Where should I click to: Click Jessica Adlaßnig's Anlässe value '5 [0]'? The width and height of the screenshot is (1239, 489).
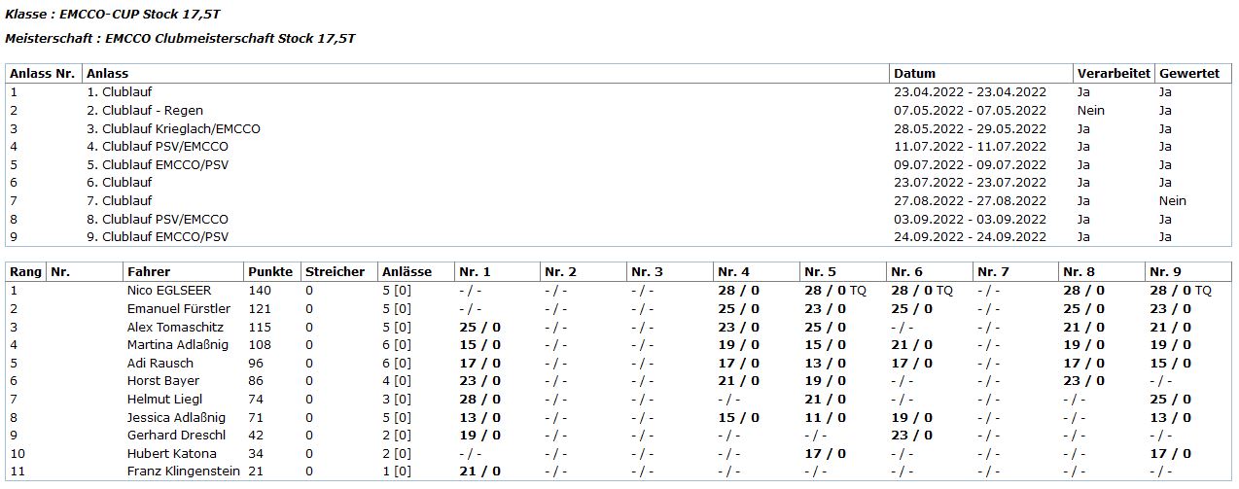[x=397, y=417]
